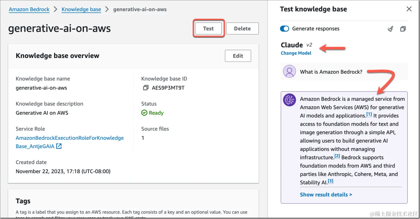
Task: Close the Test knowledge base panel
Action: coord(409,9)
